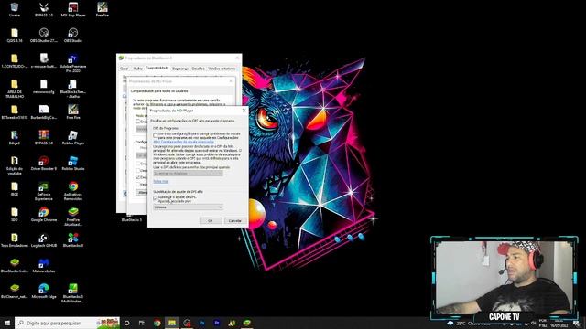Select the GeForce Experience desktop icon

click(x=44, y=191)
